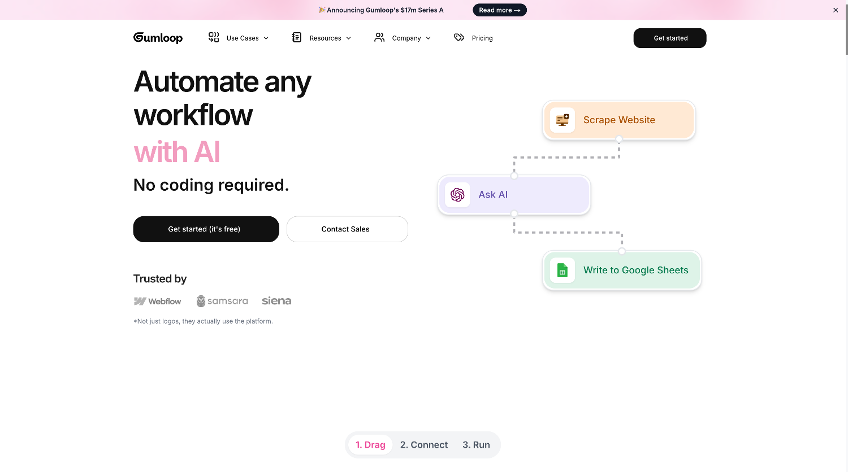Click the tag icon next to Pricing
Screen dimensions: 848x472
coord(458,37)
